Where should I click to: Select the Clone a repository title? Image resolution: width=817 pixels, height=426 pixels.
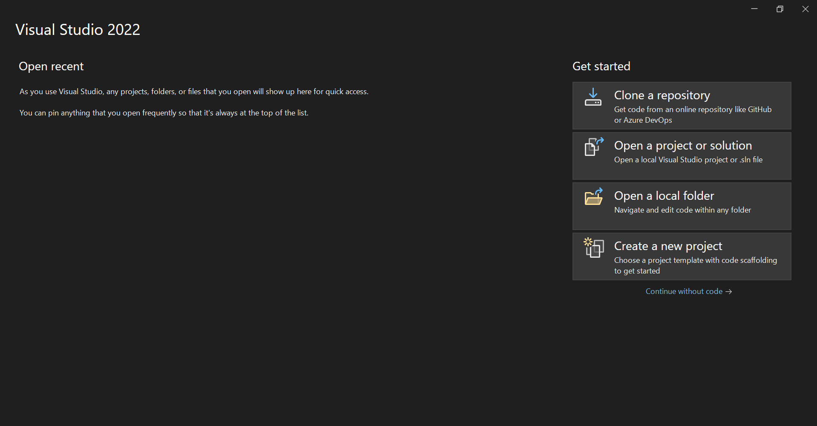click(662, 95)
